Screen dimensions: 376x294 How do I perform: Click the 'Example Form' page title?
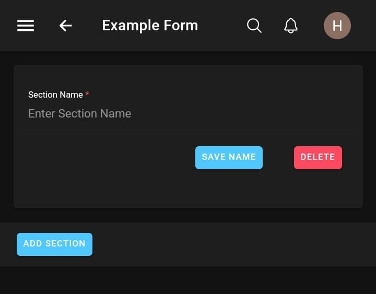(150, 26)
